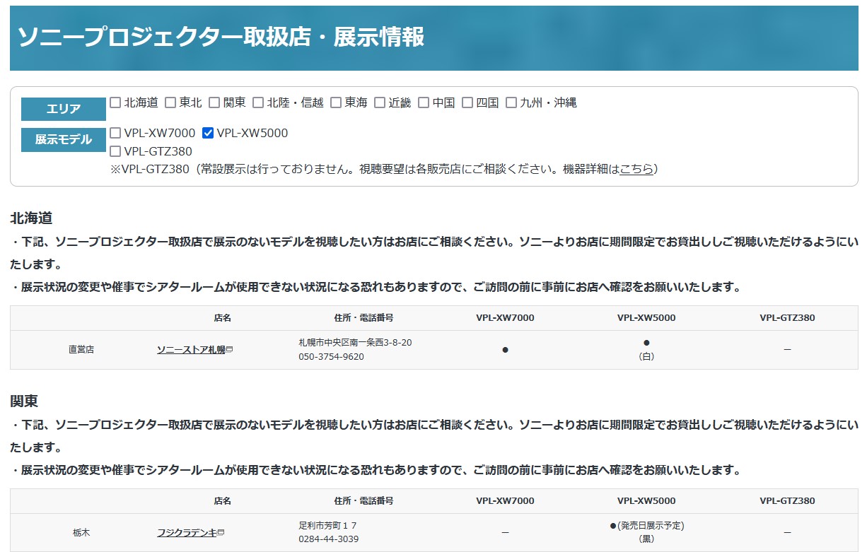Screen dimensions: 867x552
Task: Select phone number 0284-44-3039
Action: point(328,539)
